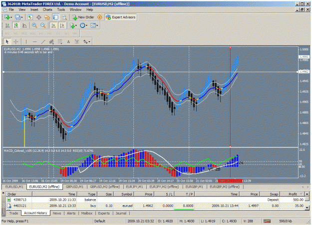Switch to GBPUSD,M2 (offline) chart tab
The image size is (312, 225).
[x=105, y=187]
